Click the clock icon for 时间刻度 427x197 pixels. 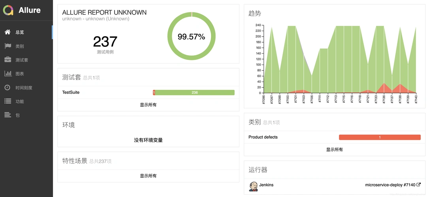(x=8, y=87)
